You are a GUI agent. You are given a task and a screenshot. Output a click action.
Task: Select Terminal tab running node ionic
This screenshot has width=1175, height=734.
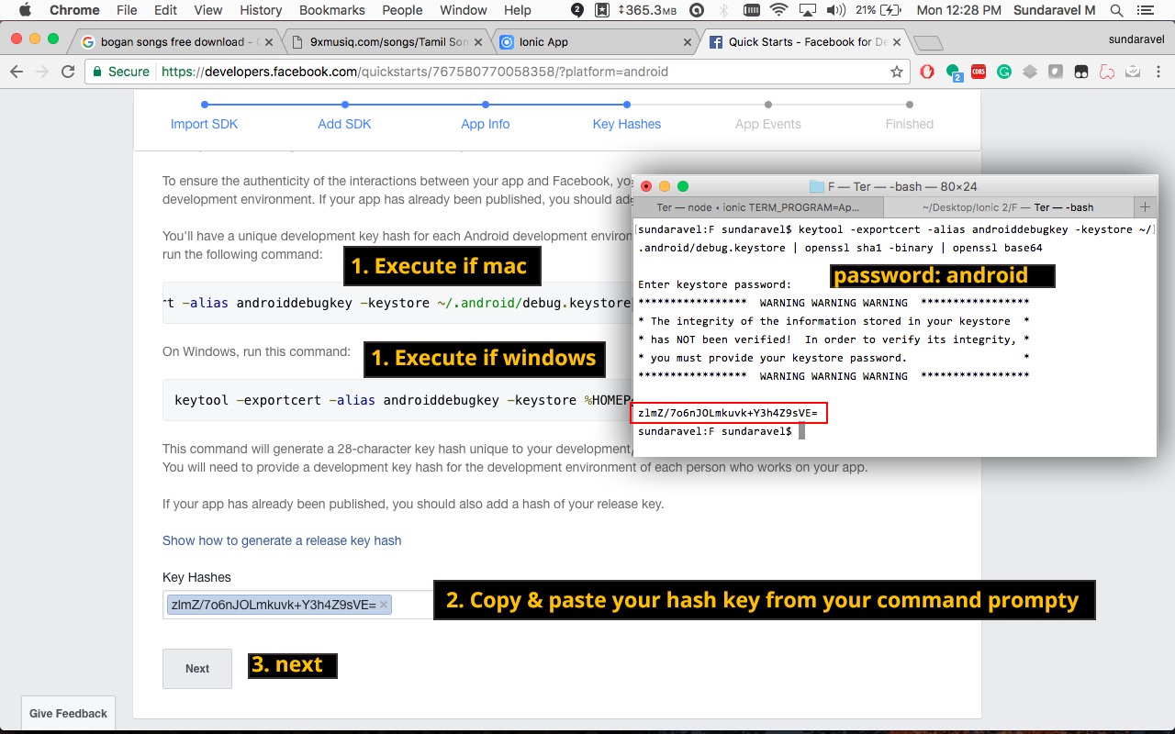(758, 207)
